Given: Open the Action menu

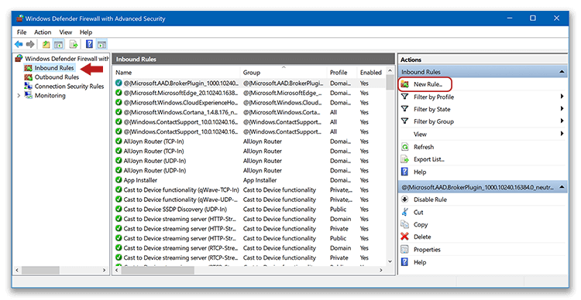Looking at the screenshot, I should tap(43, 32).
